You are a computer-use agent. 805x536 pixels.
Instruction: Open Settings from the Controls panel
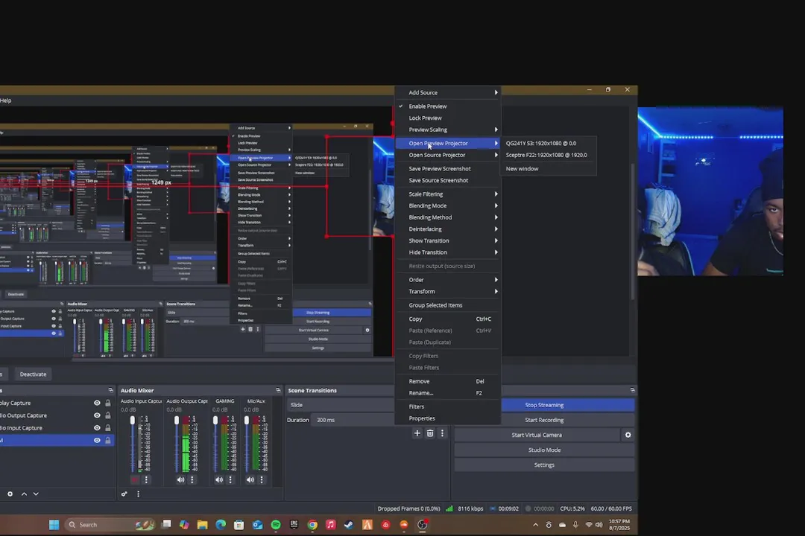(544, 465)
